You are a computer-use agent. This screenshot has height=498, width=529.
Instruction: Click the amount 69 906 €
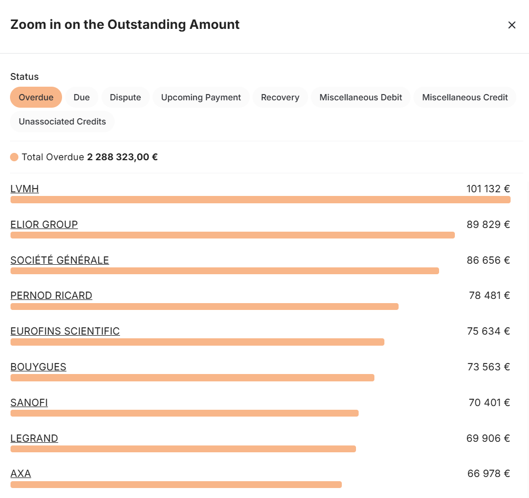(x=488, y=438)
